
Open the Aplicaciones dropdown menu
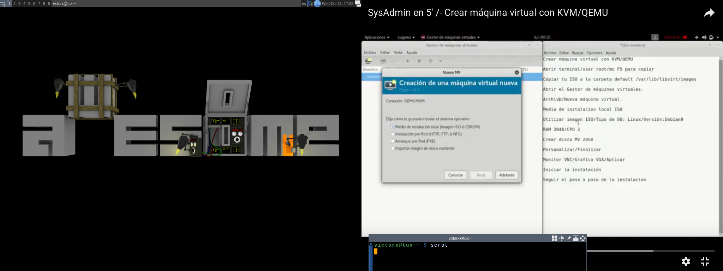(x=377, y=37)
